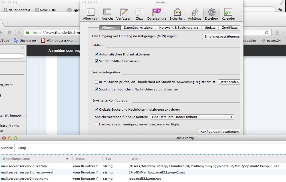Sort by Einstellungsname column header
This screenshot has height=182, width=286.
pos(36,159)
